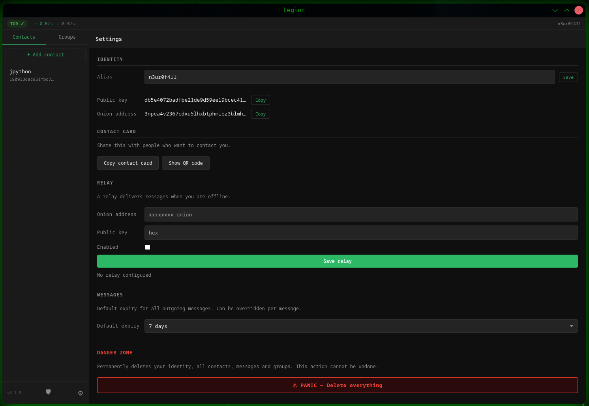Click the DANGER ZONE heading
This screenshot has width=589, height=406.
click(115, 353)
